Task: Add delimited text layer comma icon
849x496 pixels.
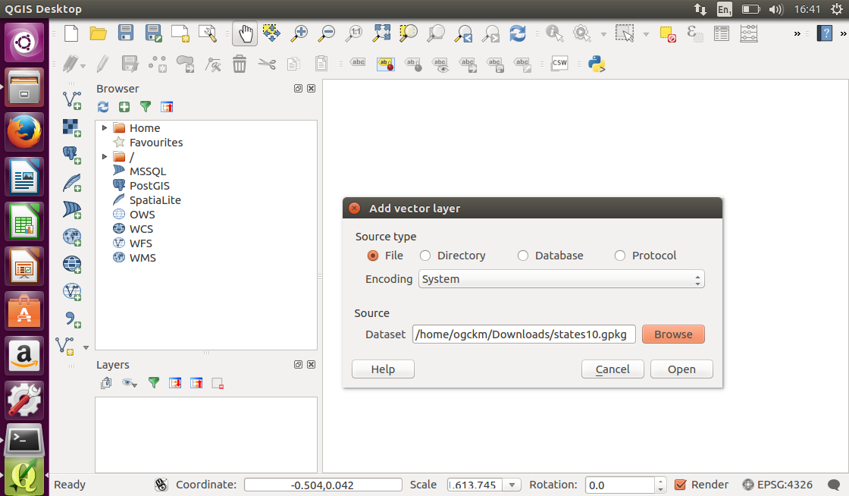Action: click(72, 319)
